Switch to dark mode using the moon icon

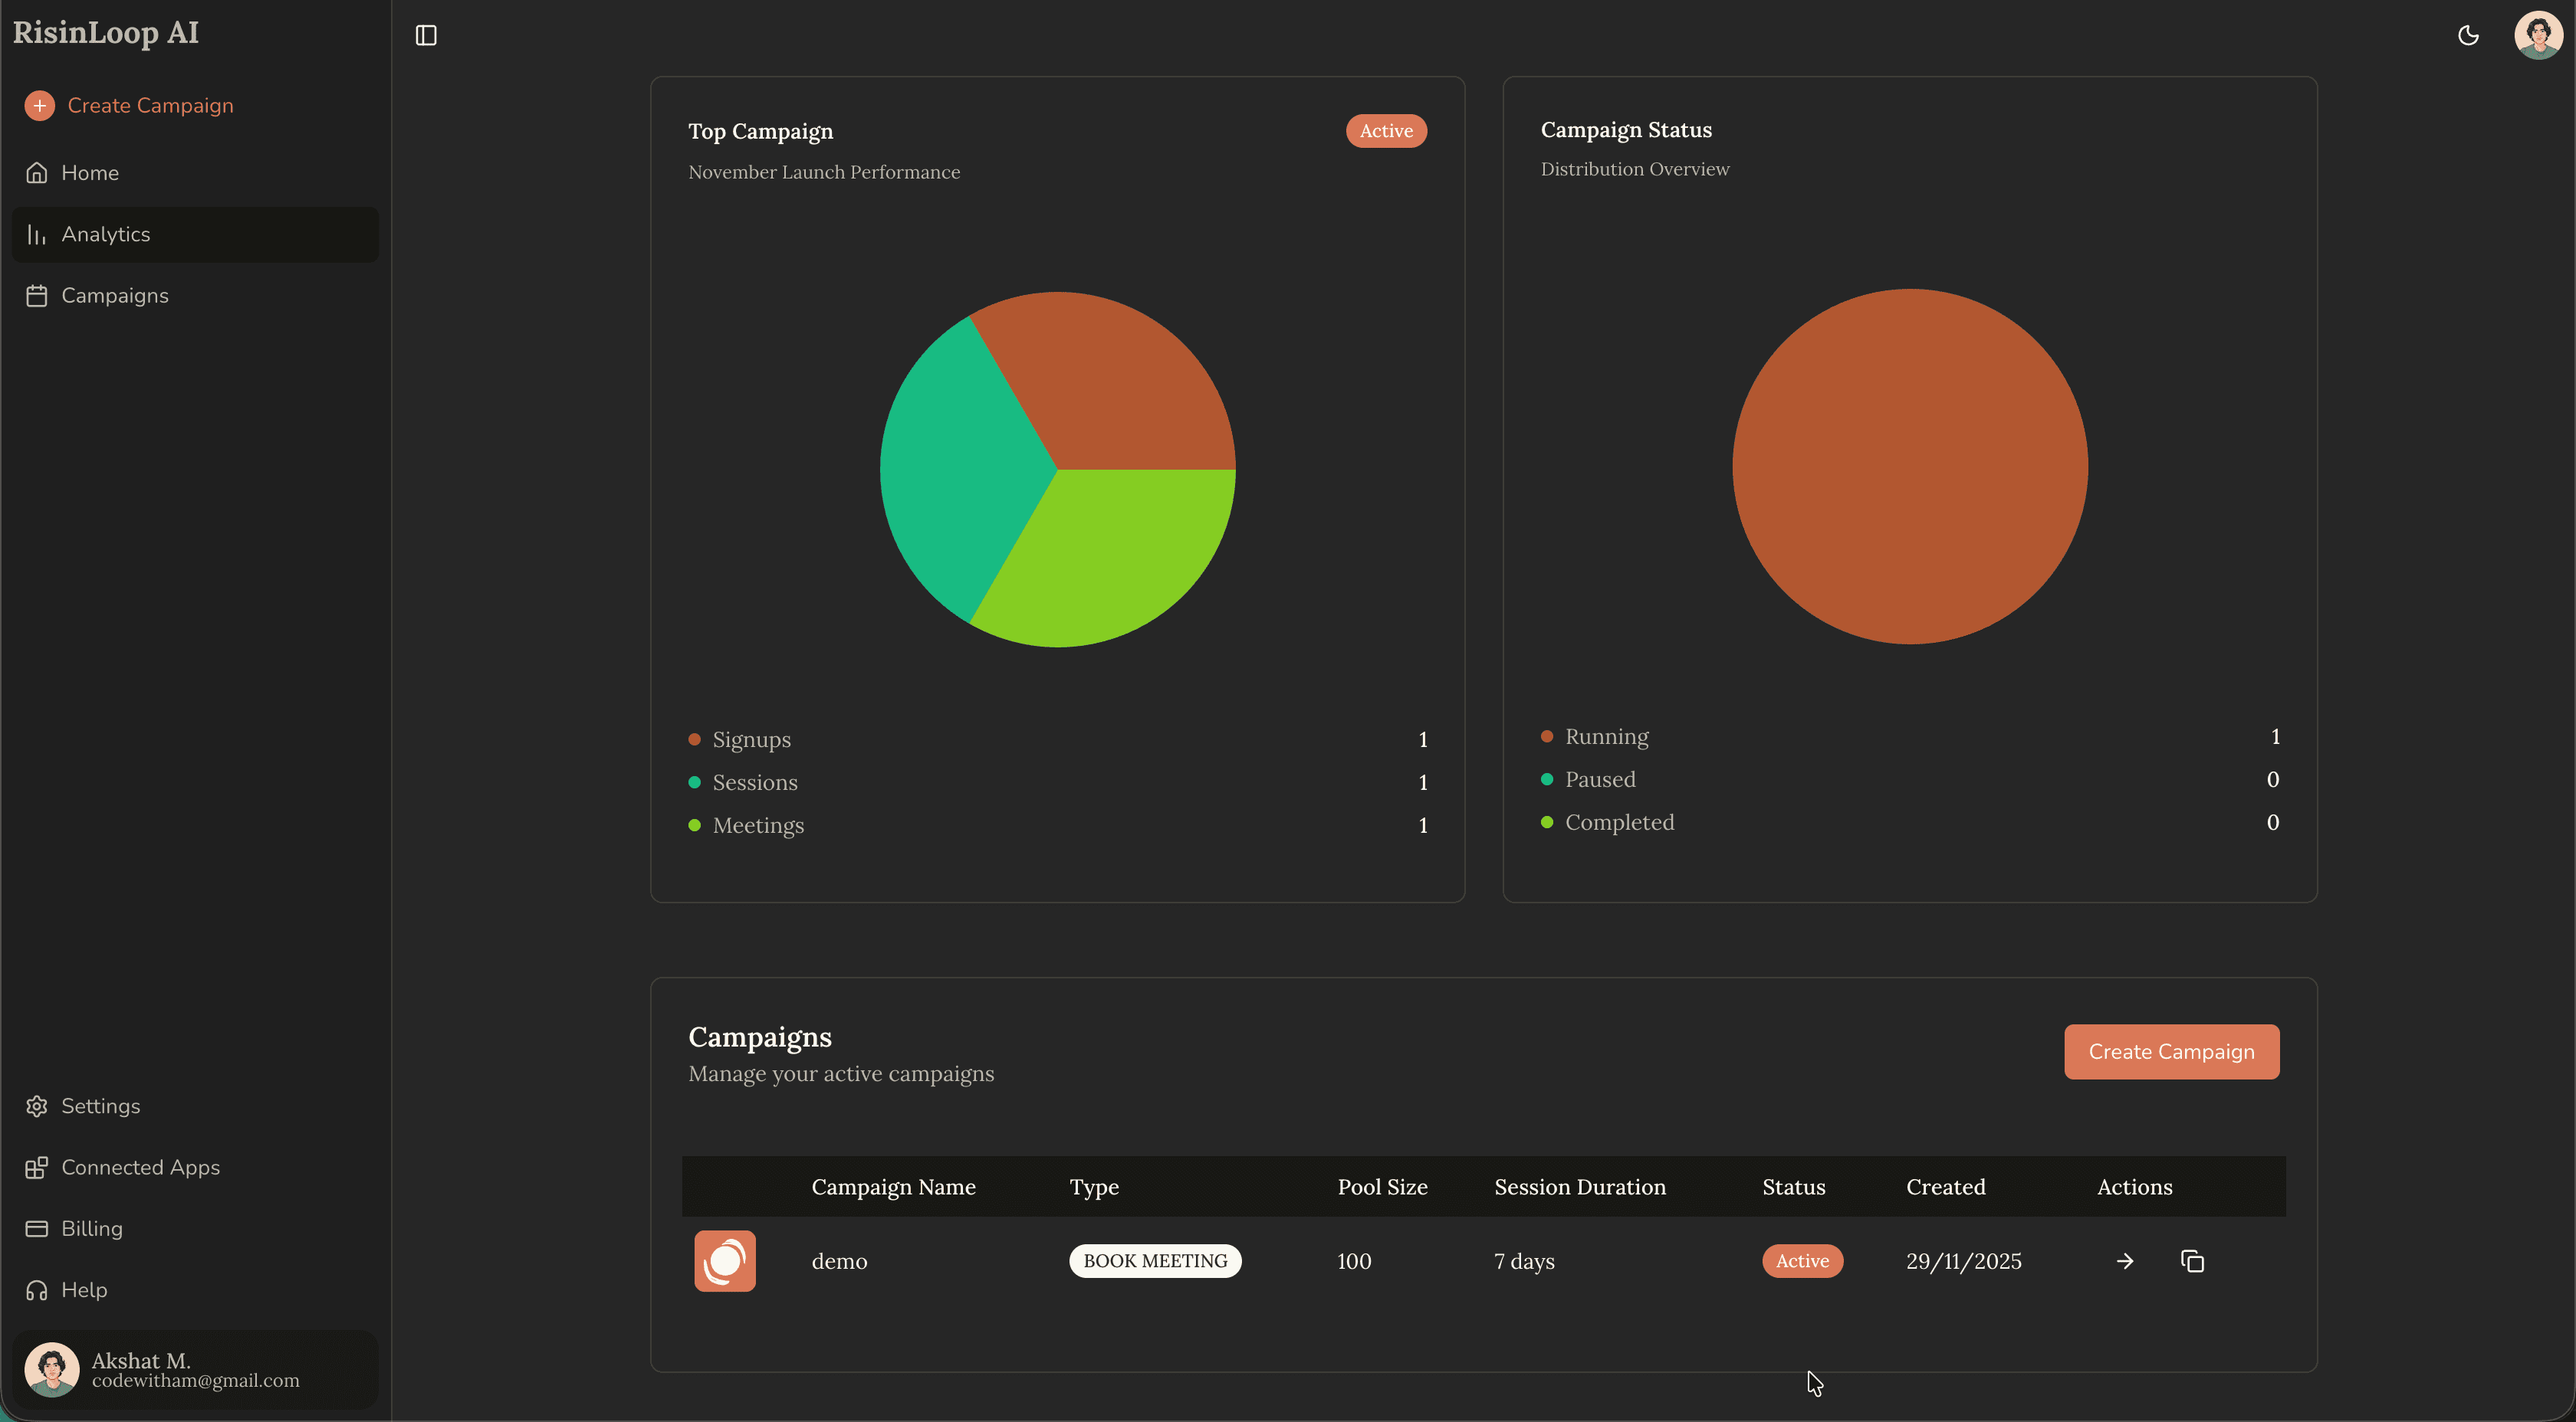[x=2469, y=35]
